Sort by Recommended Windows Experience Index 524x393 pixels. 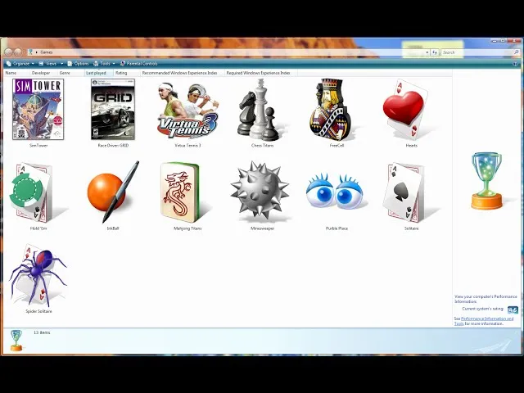click(x=183, y=73)
